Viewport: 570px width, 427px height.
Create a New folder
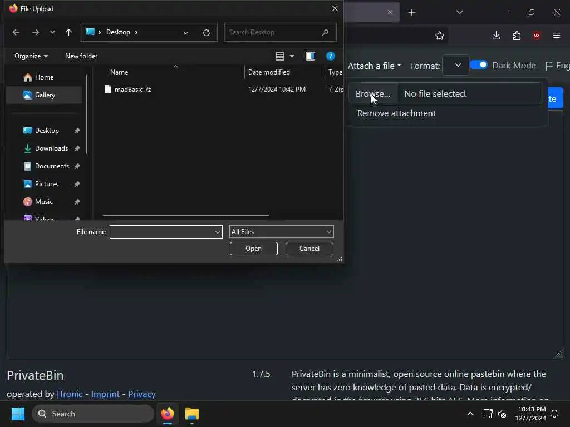coord(81,56)
